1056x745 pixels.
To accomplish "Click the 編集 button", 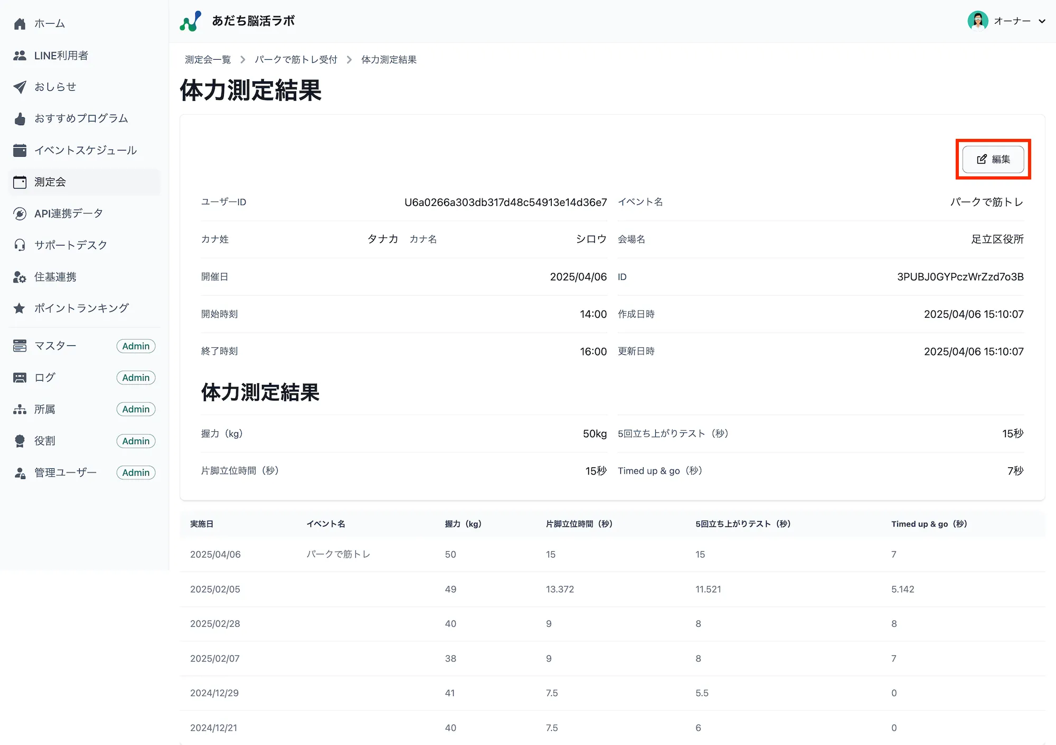I will (993, 159).
